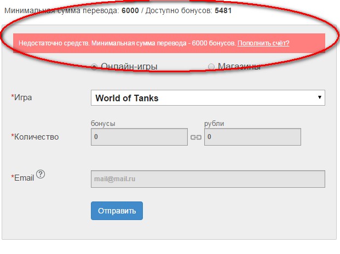Click the chain link icon between quantity fields

196,137
